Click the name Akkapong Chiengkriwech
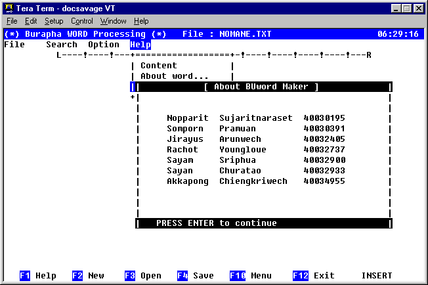Screen dimensions: 428x285 pyautogui.click(x=227, y=181)
